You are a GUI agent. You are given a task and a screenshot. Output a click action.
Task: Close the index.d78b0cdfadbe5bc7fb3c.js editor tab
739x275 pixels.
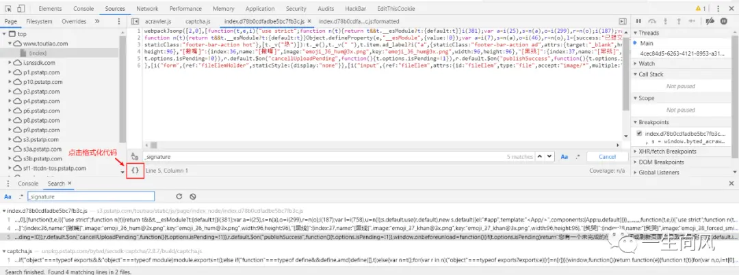[x=310, y=21]
